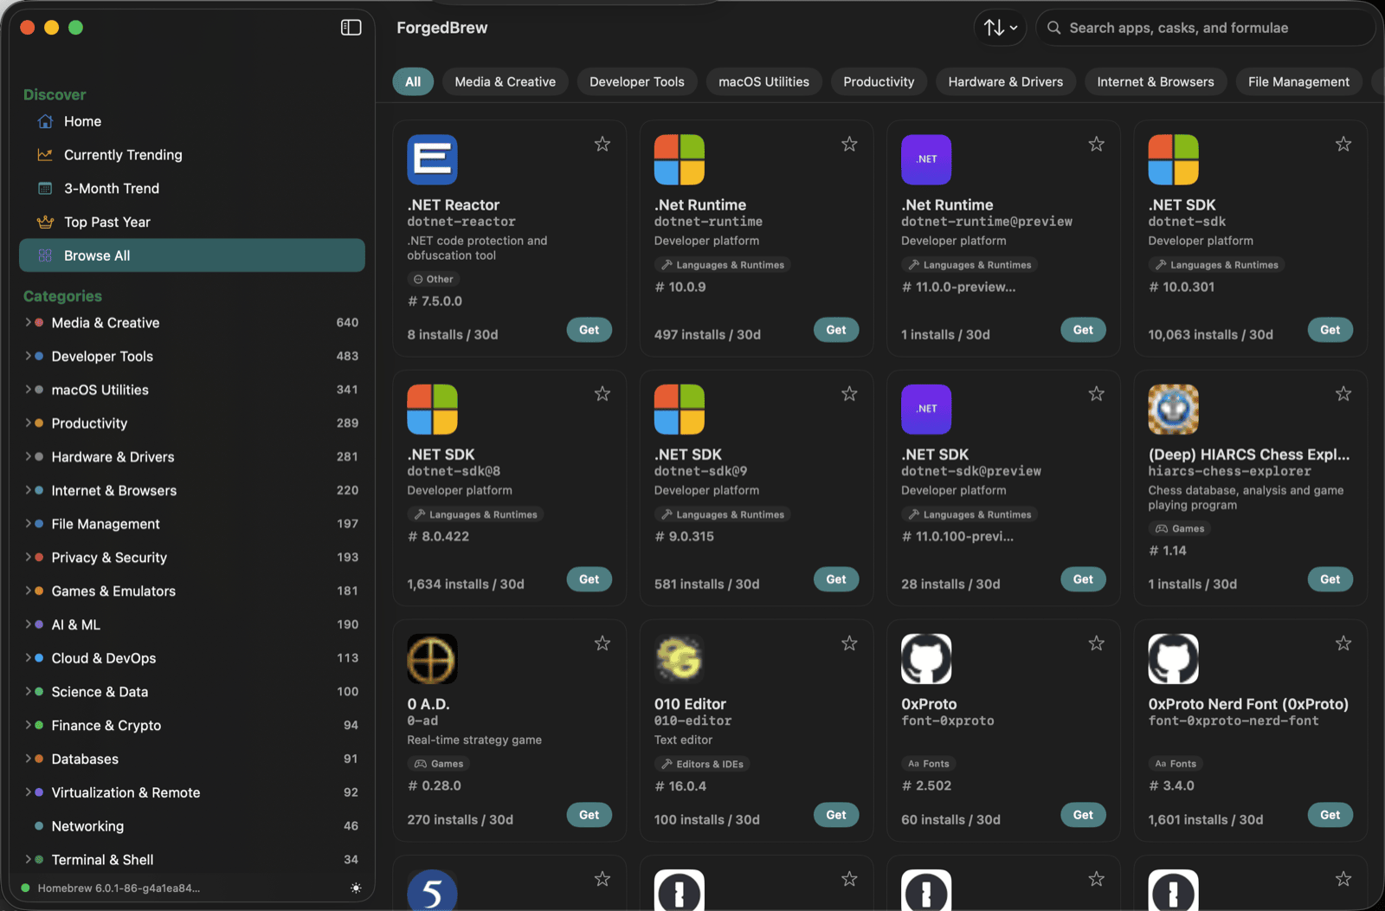1385x911 pixels.
Task: Filter by macOS Utilities chip
Action: pyautogui.click(x=763, y=81)
